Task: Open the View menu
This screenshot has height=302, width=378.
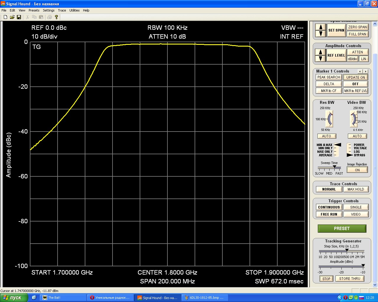Action: coord(22,10)
